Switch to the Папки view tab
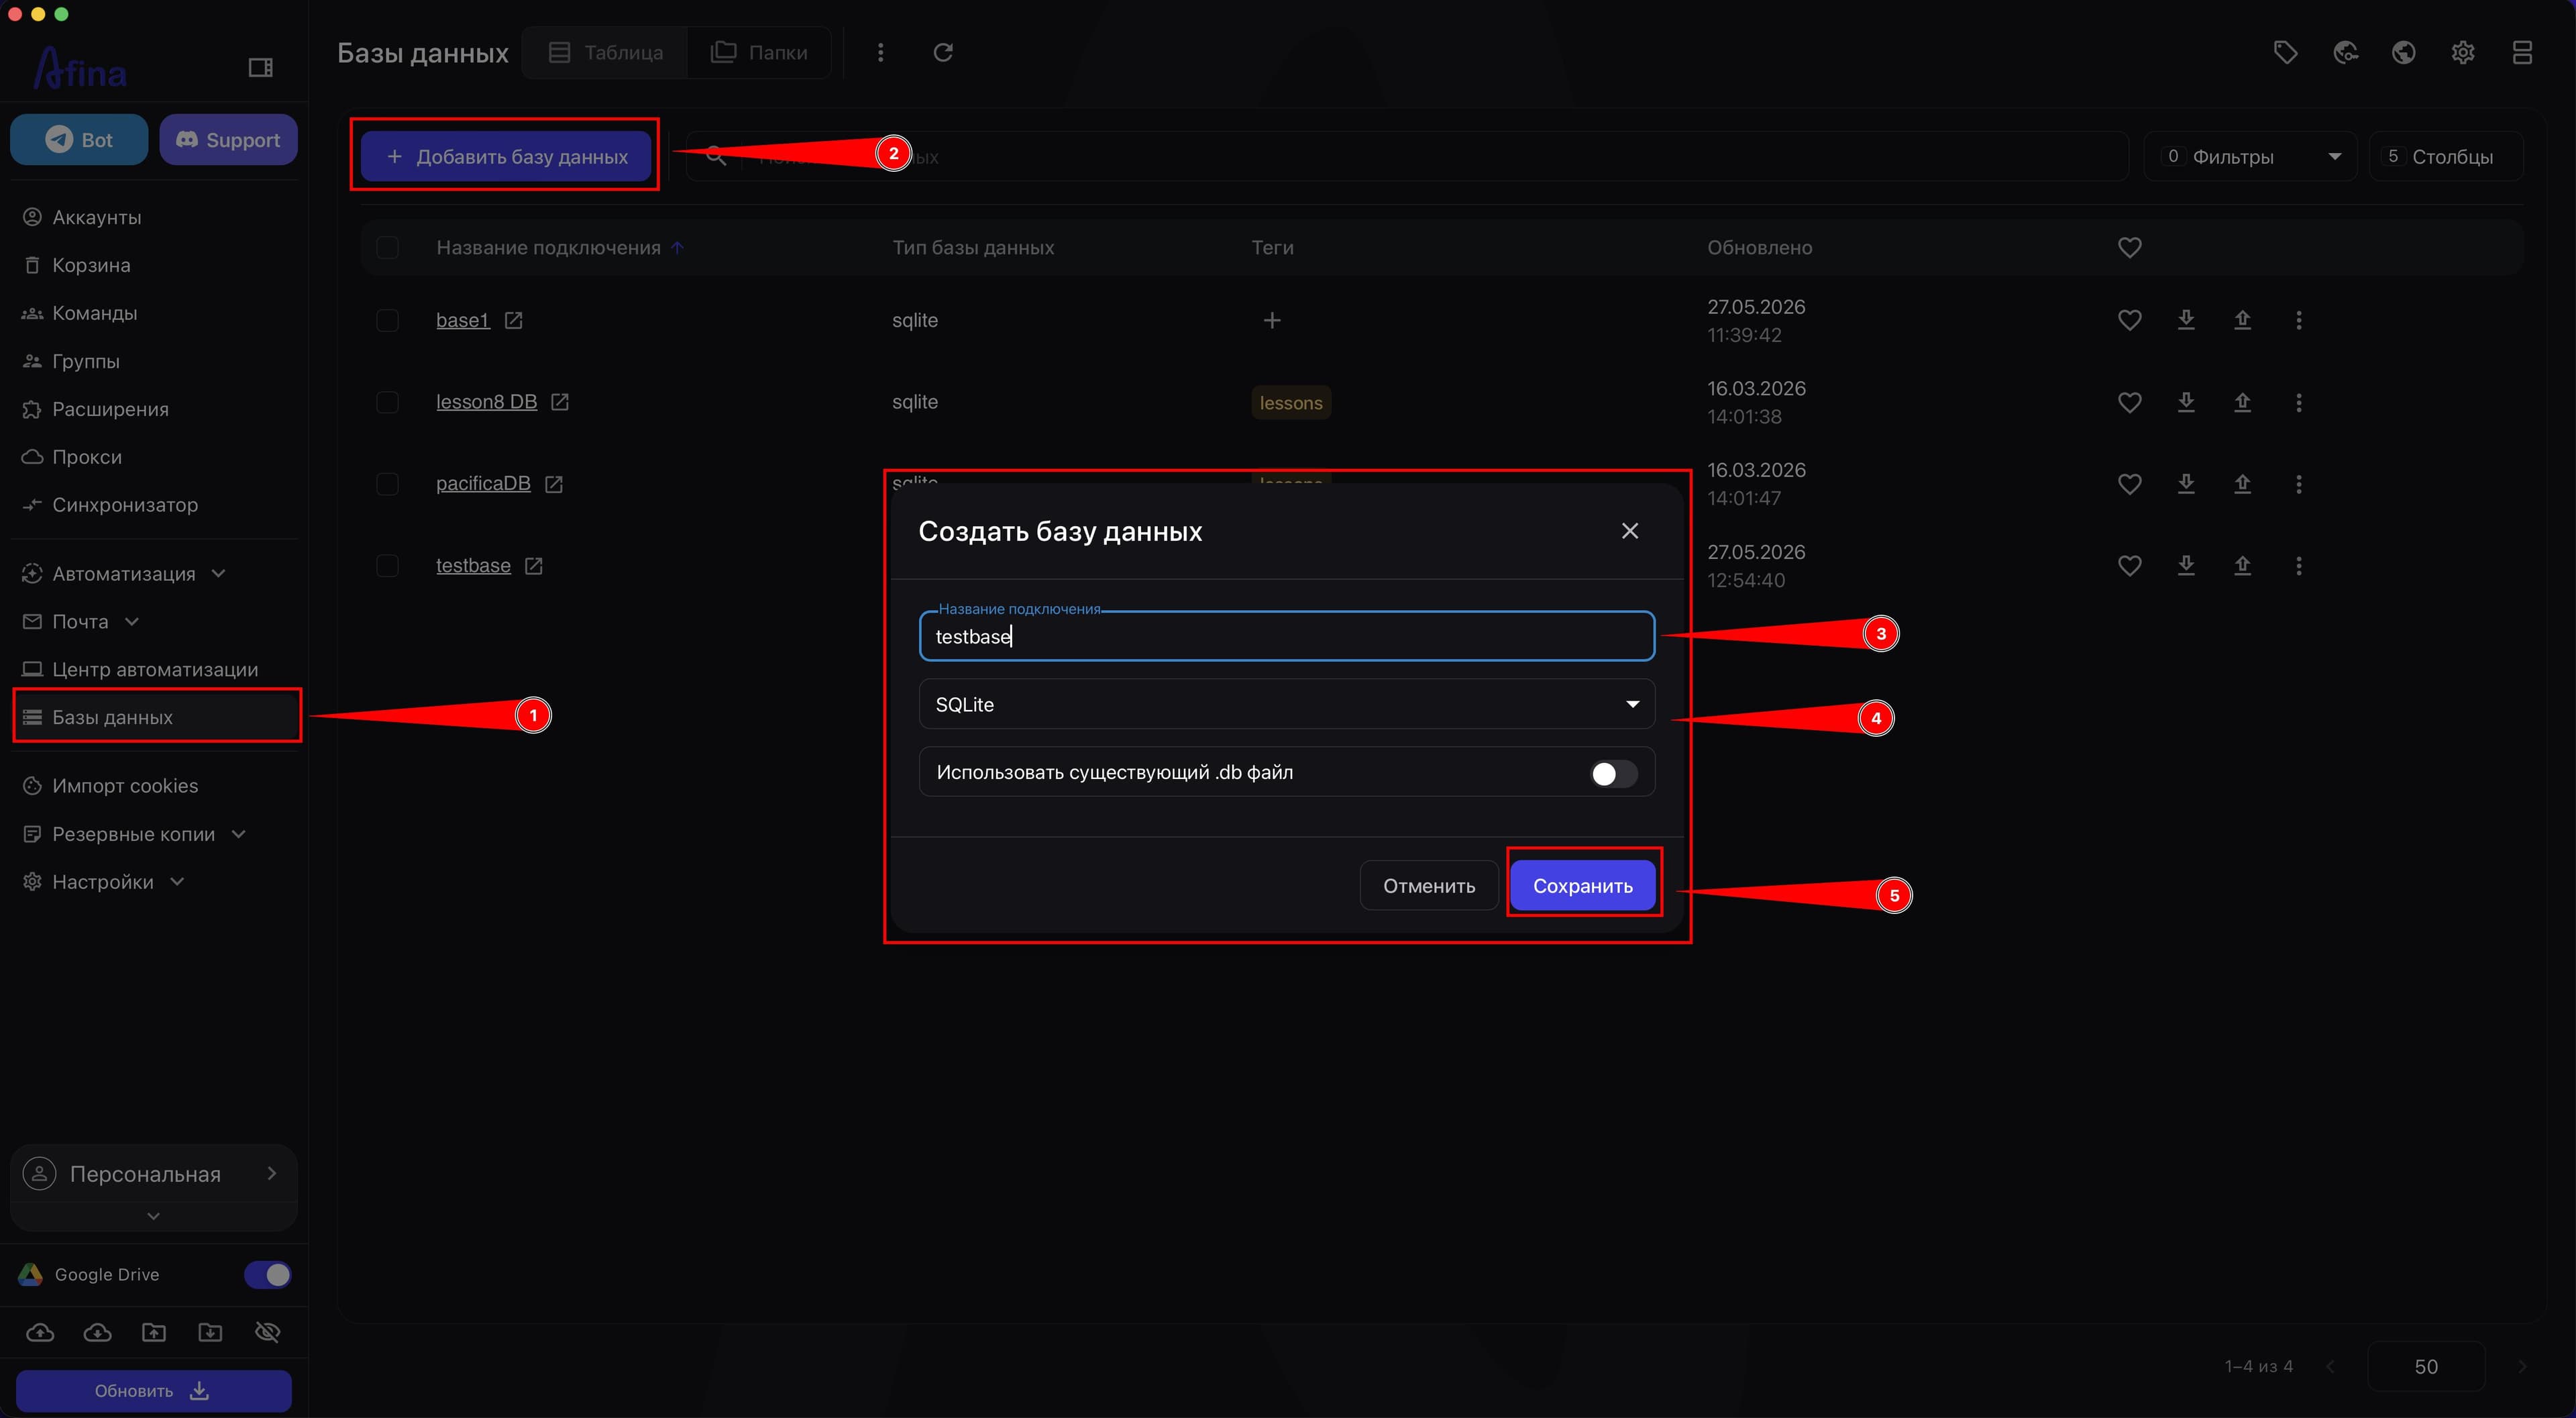Image resolution: width=2576 pixels, height=1418 pixels. (x=759, y=52)
